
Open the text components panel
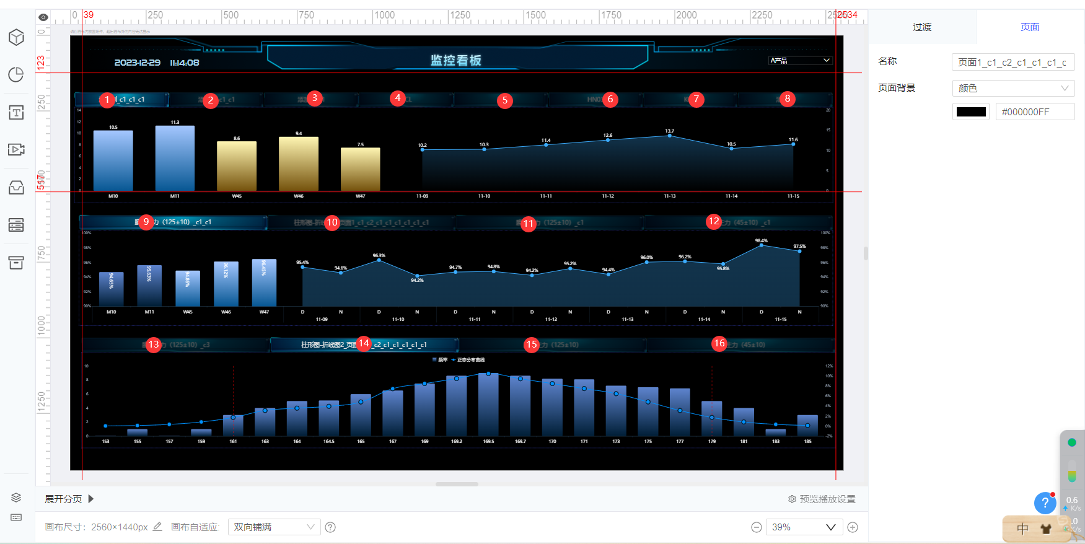tap(16, 112)
